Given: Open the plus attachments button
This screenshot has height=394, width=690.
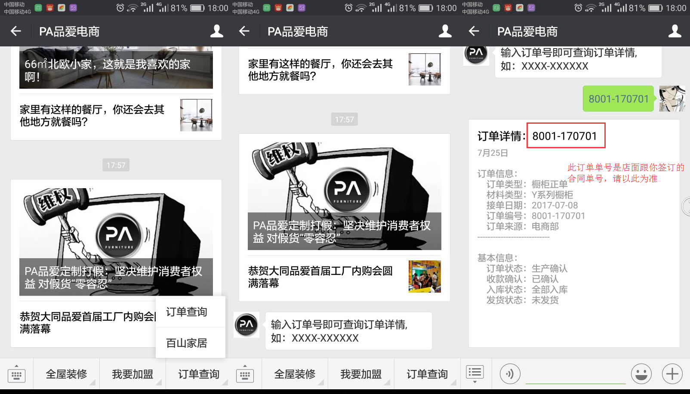Looking at the screenshot, I should point(672,374).
